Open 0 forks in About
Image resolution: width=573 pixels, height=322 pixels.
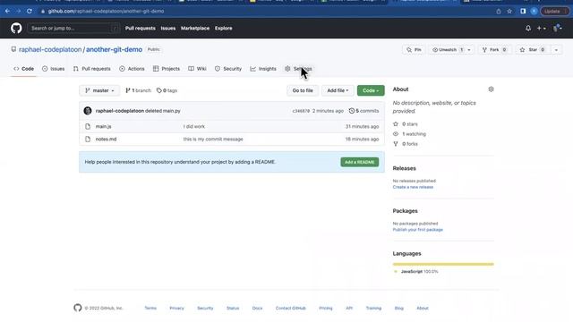click(x=406, y=144)
